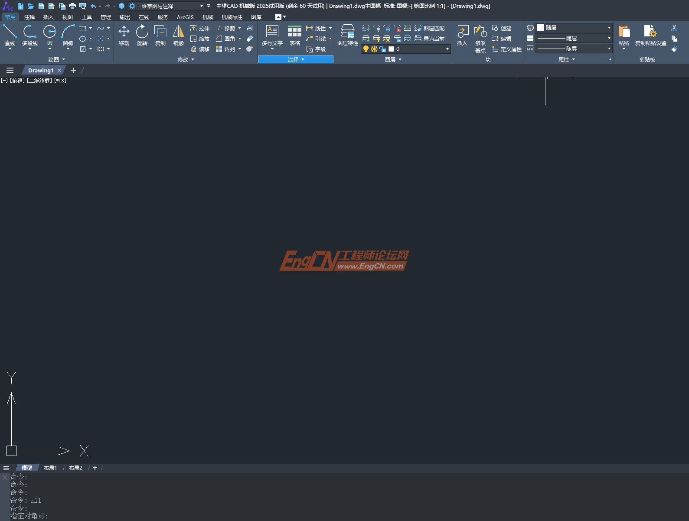689x521 pixels.
Task: Activate the 复制 copy tool
Action: [x=160, y=35]
